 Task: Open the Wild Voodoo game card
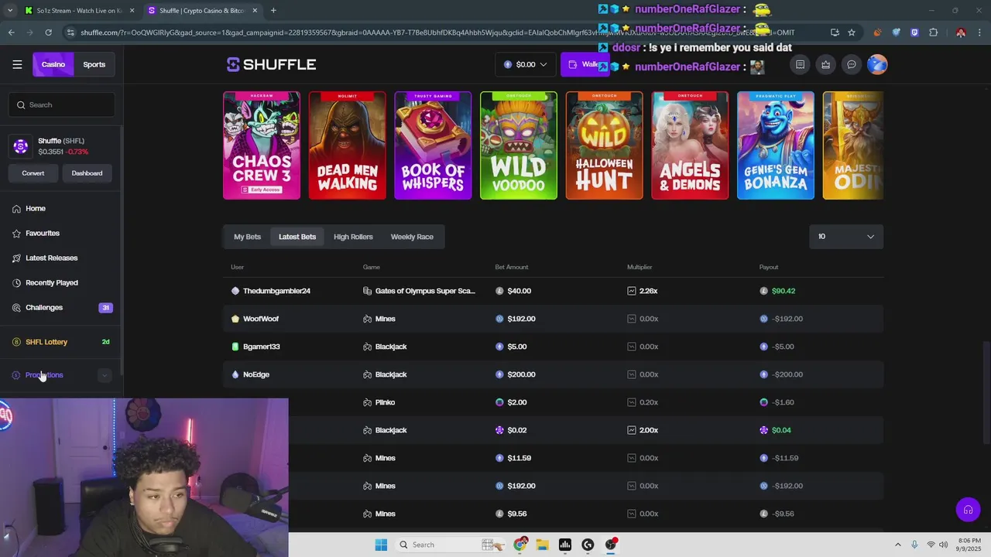[519, 145]
